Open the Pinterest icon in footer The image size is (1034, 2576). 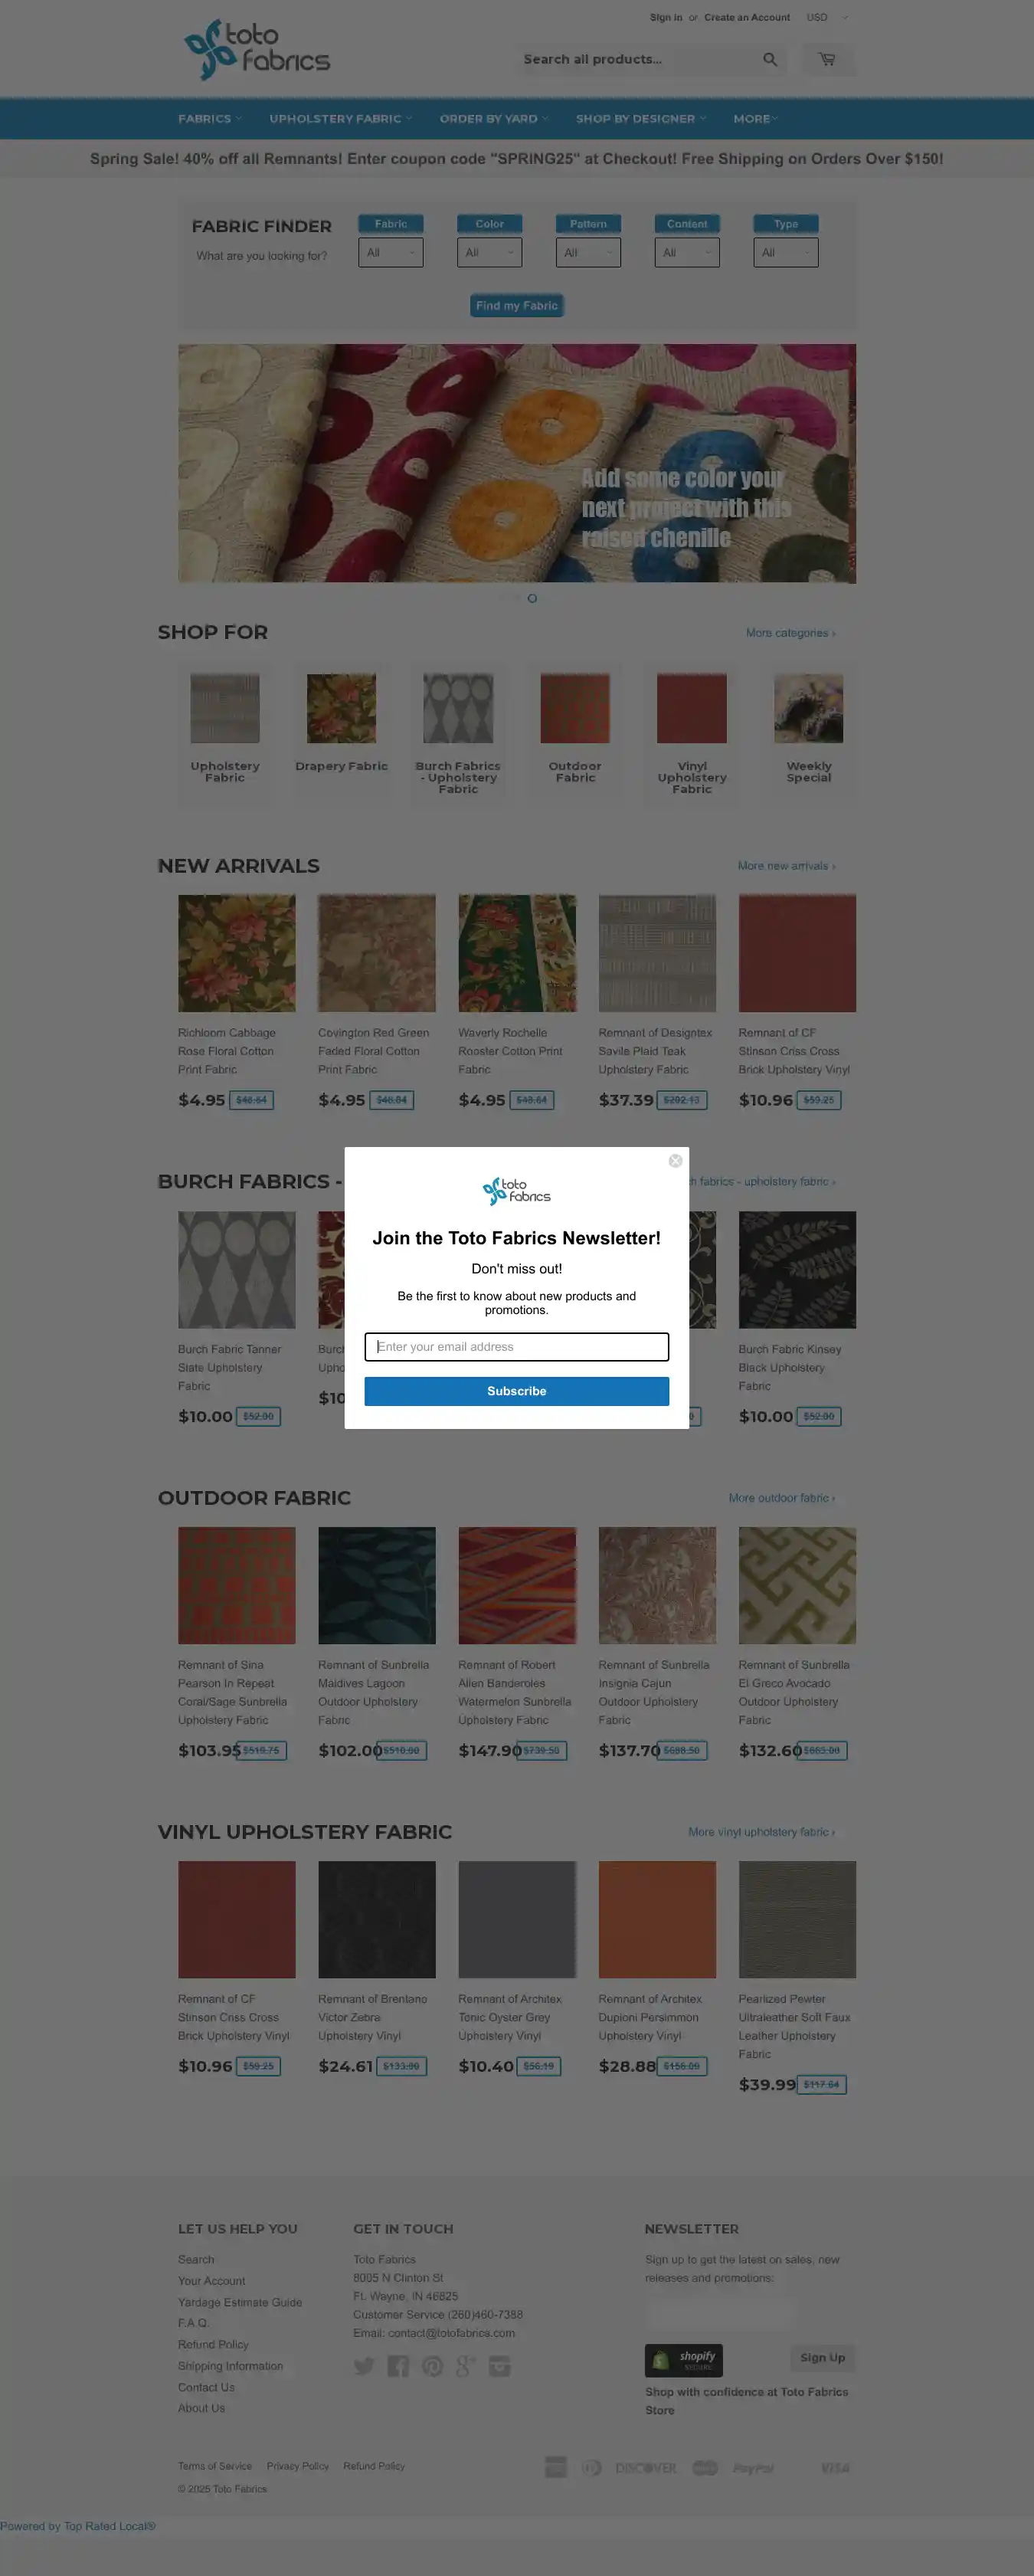(432, 2365)
